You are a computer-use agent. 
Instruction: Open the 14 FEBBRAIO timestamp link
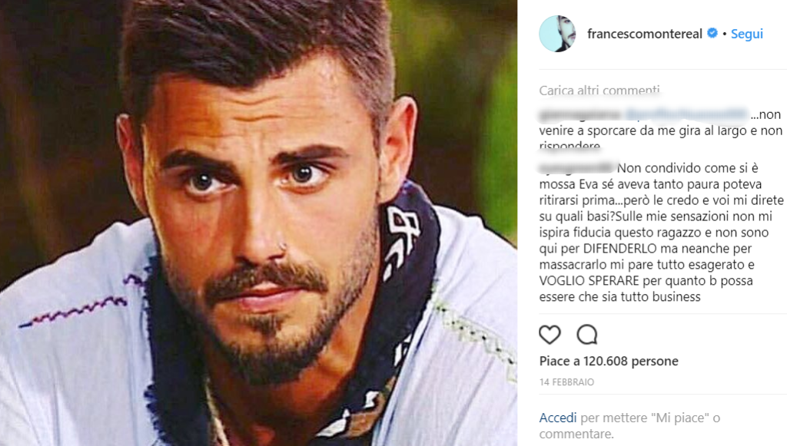566,382
